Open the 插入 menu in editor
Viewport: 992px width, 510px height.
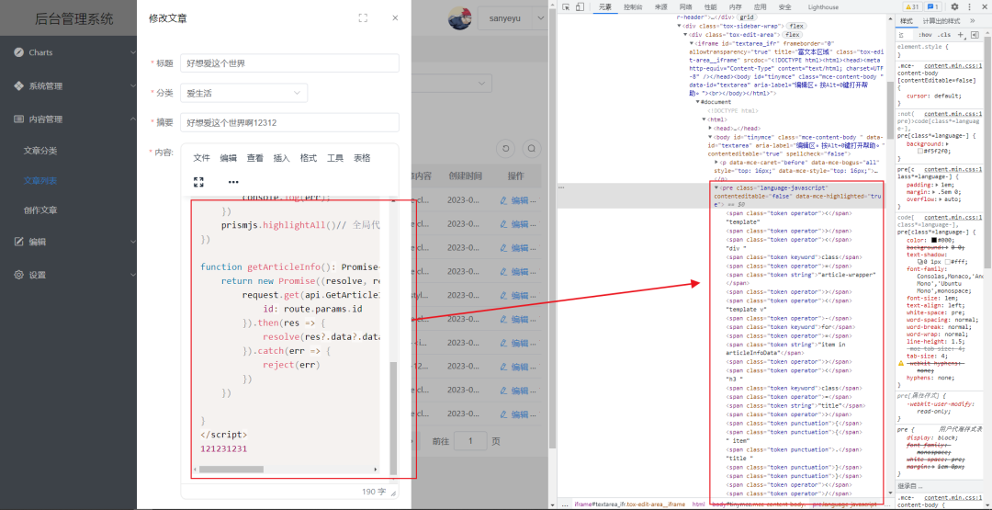pos(282,158)
